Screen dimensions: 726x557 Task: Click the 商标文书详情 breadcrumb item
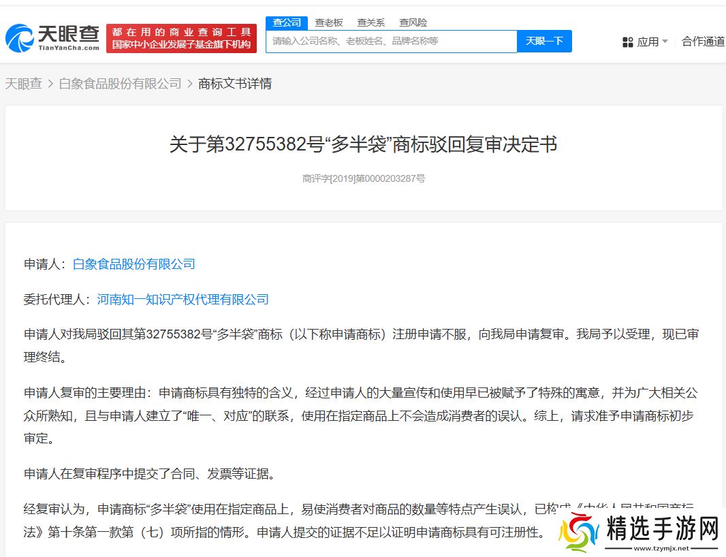pyautogui.click(x=235, y=84)
